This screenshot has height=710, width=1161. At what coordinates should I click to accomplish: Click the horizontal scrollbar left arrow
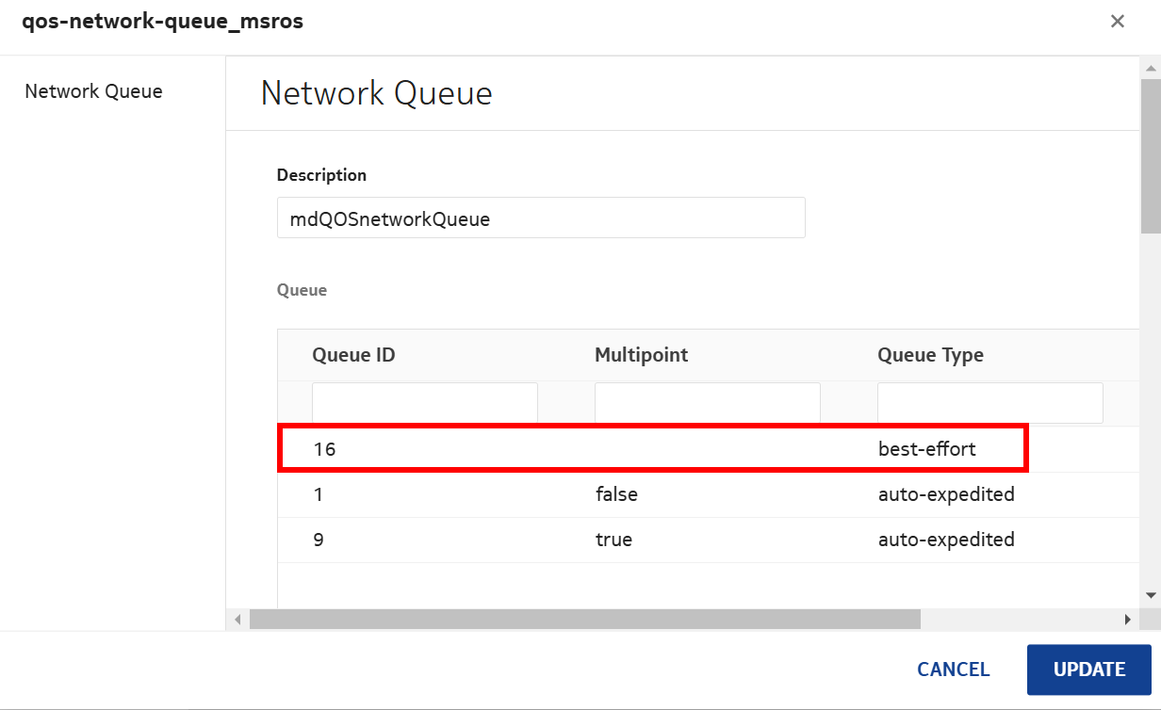coord(237,620)
